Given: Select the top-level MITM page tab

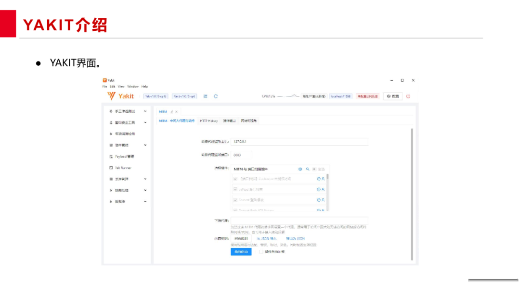Looking at the screenshot, I should 163,112.
